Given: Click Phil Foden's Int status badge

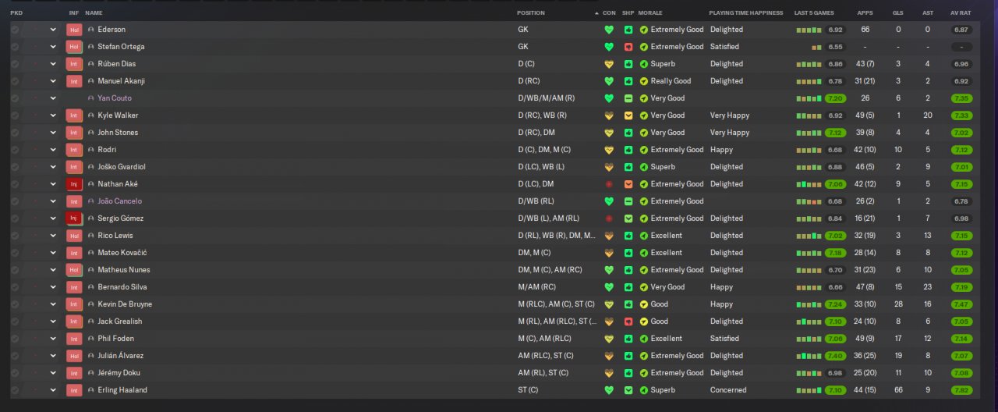Looking at the screenshot, I should point(74,339).
